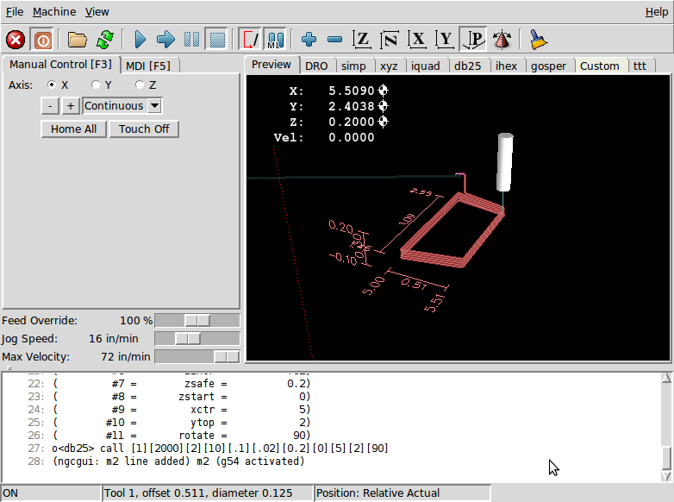Reload the current file
The image size is (674, 502).
click(105, 40)
